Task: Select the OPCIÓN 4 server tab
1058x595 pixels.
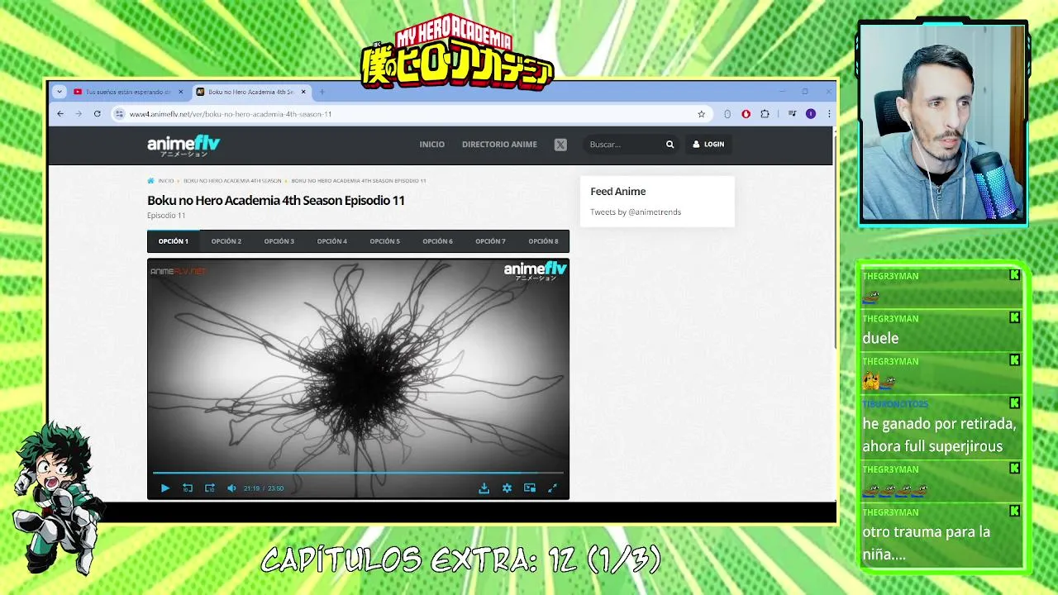Action: [332, 241]
